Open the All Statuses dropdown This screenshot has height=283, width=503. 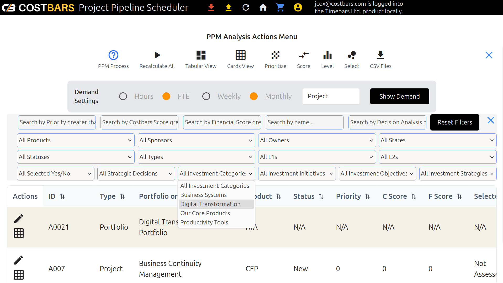(x=76, y=157)
